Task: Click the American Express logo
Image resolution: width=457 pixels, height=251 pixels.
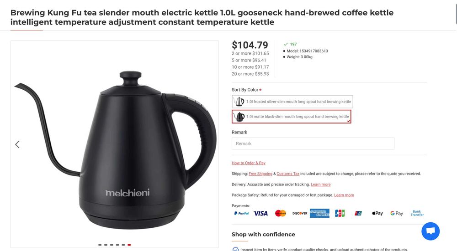Action: tap(319, 213)
